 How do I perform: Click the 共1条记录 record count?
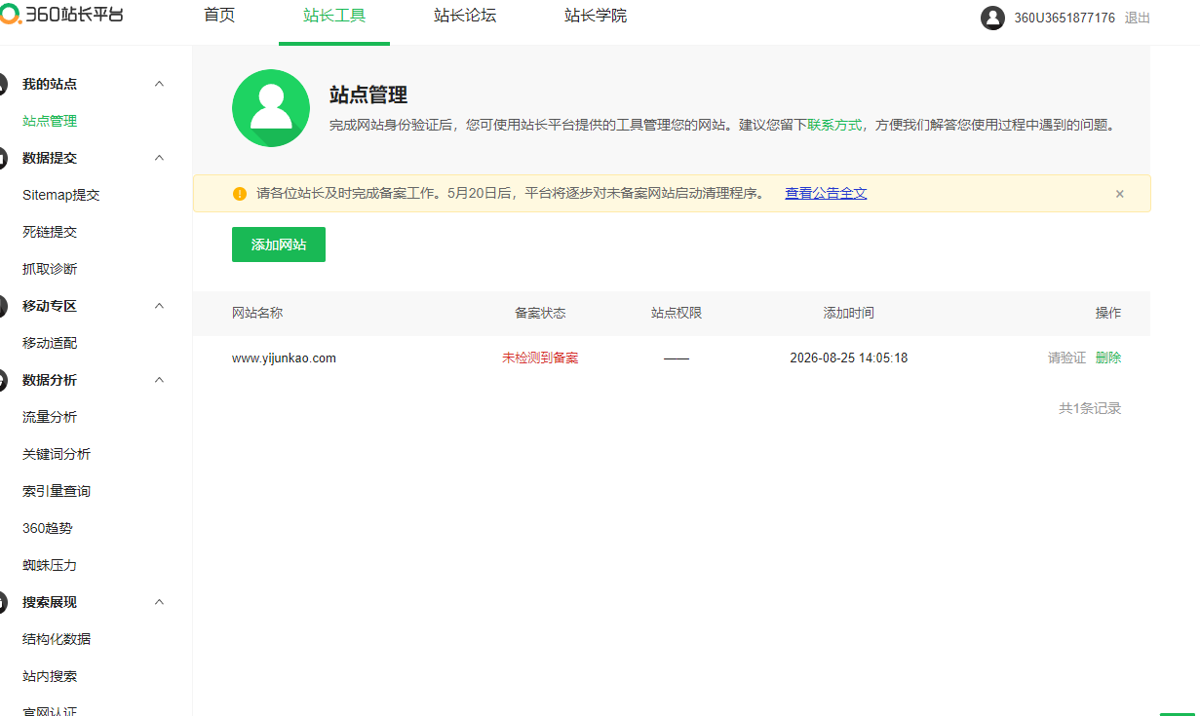tap(1091, 409)
